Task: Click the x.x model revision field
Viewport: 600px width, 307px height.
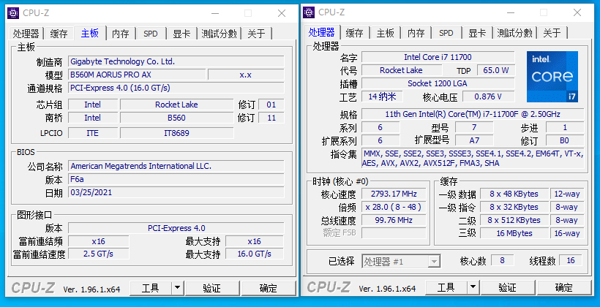Action: pos(246,75)
